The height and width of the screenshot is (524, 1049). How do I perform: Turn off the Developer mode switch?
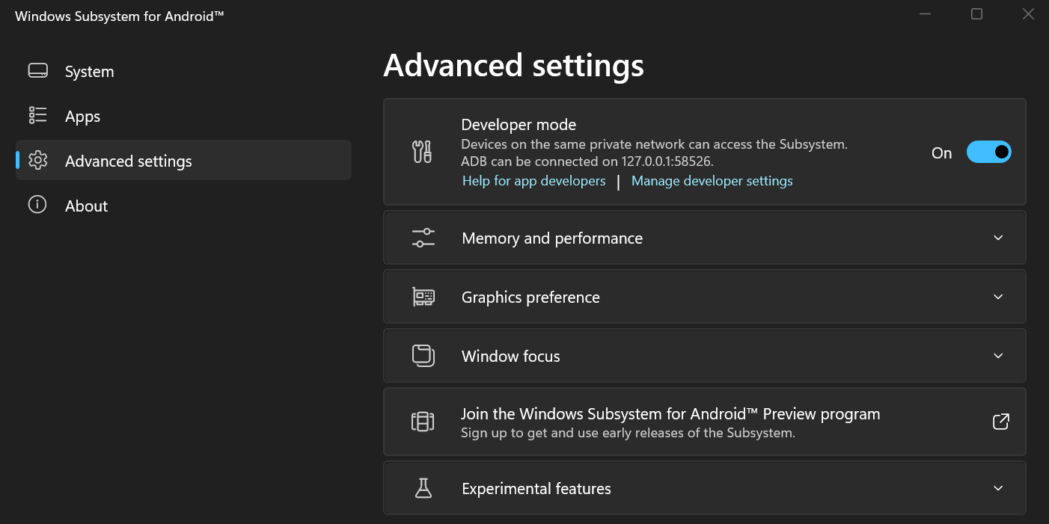988,152
